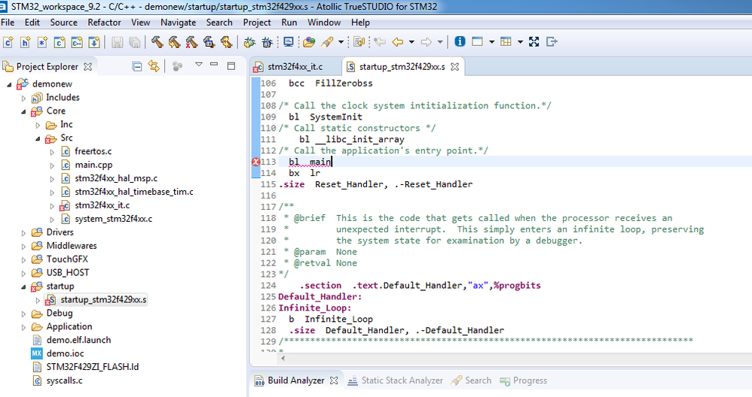752x397 pixels.
Task: Click the blue information icon
Action: pos(460,41)
